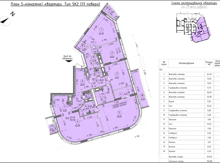Click area value '7,96' in table
Image resolution: width=220 pixels, height=163 pixels.
click(209, 129)
